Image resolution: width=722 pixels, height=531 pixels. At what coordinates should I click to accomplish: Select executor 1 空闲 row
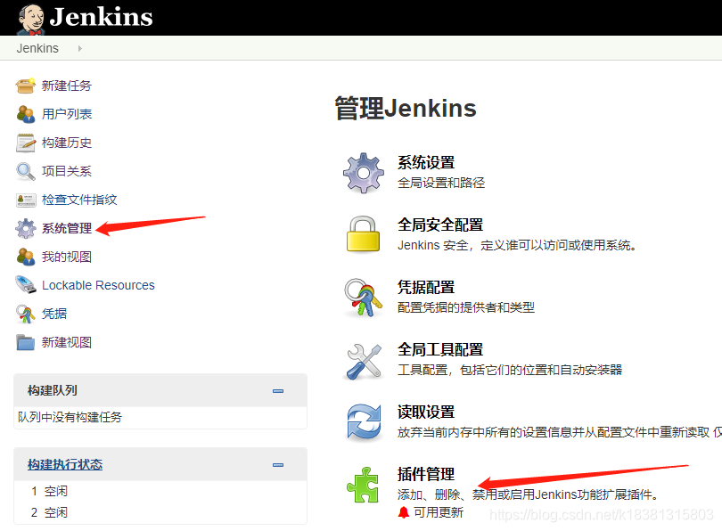(x=160, y=492)
